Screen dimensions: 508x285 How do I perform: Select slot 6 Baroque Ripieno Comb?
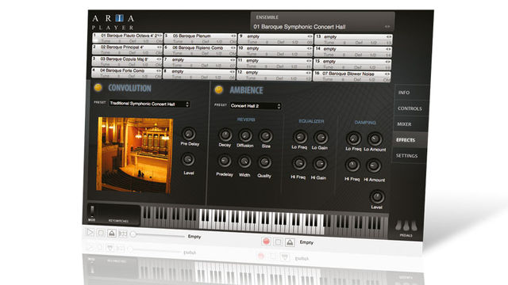[x=200, y=50]
